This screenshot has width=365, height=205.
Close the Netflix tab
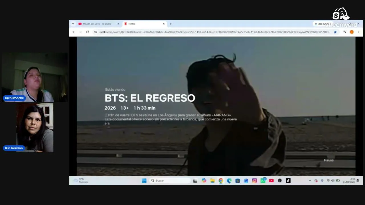164,24
